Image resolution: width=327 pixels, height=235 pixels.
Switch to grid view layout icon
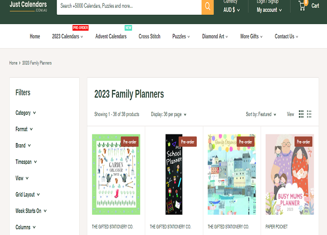click(x=301, y=114)
